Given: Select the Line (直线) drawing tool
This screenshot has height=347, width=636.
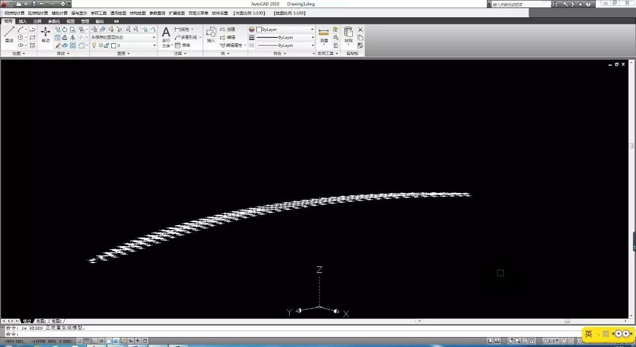Looking at the screenshot, I should click(9, 35).
